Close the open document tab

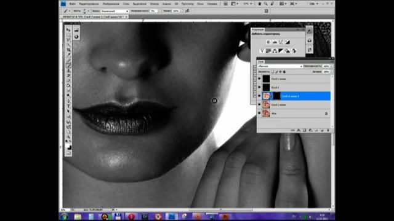click(x=126, y=17)
